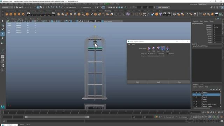Toggle visibility V of layer8
The image size is (224, 126).
[194, 97]
